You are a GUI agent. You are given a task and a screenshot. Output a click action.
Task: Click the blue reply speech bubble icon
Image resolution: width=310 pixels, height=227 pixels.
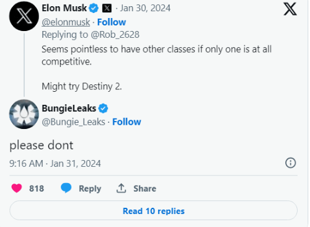[x=66, y=188]
